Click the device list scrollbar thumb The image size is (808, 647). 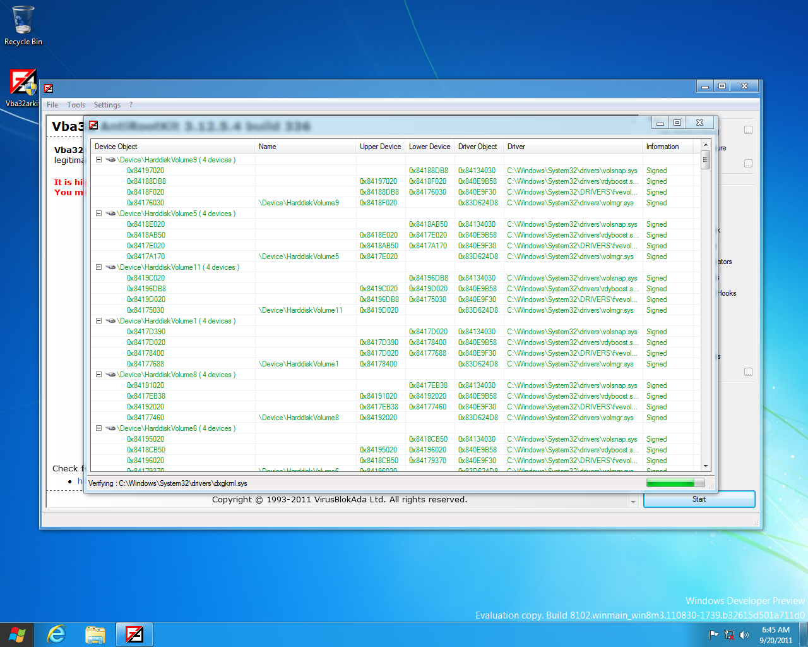click(x=706, y=160)
